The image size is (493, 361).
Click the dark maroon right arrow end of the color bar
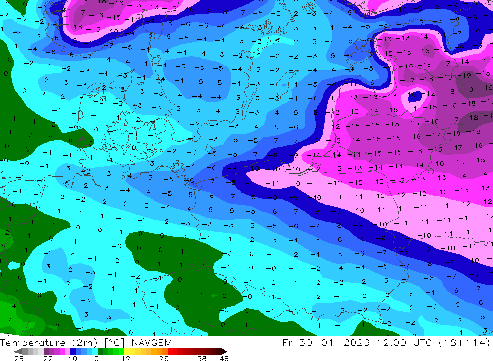[x=224, y=351]
